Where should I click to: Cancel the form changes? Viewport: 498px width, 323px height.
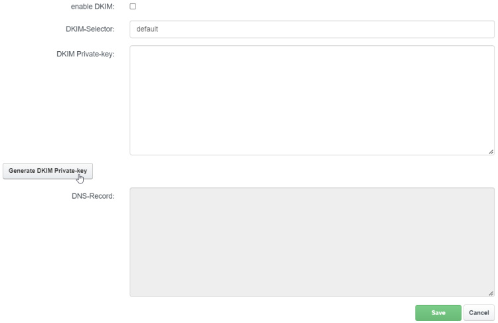tap(479, 313)
